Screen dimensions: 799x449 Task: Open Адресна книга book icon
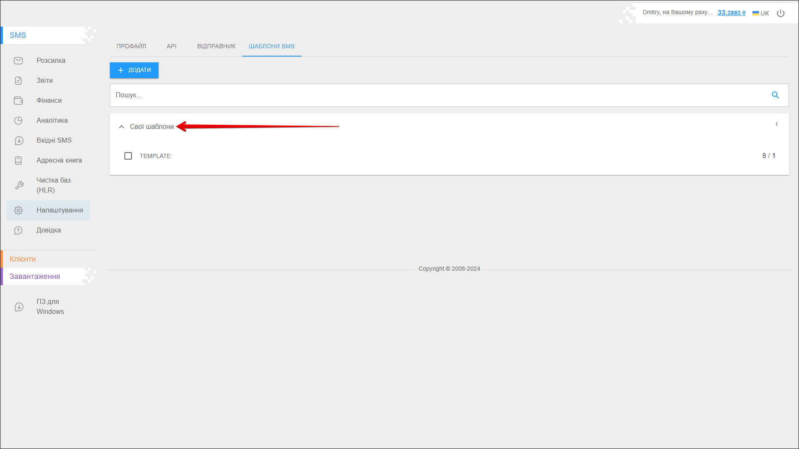18,160
